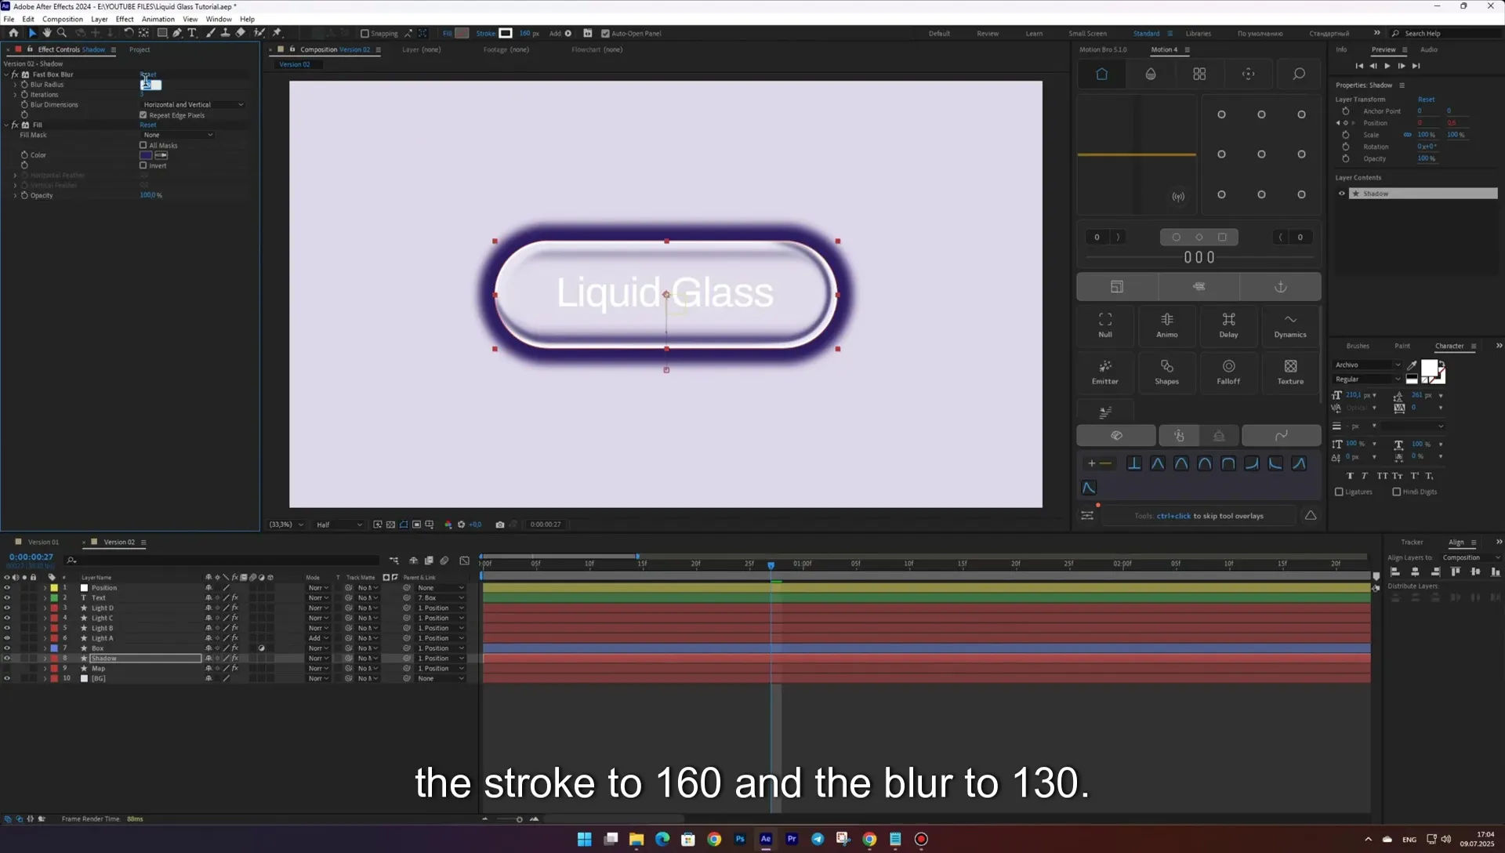Open the Composition menu
The image size is (1505, 853).
(x=63, y=19)
